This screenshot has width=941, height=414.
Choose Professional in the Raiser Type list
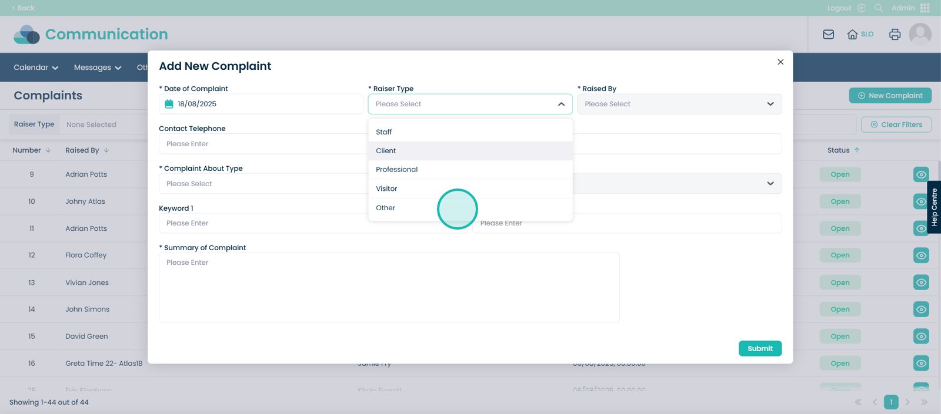(x=396, y=170)
